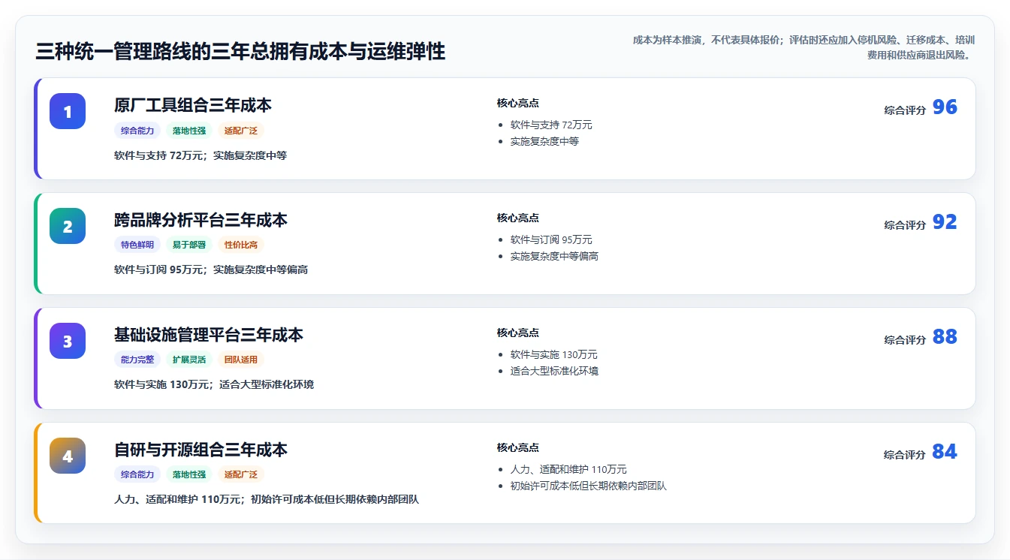Open the card title 跨品牌分析平台三年成本
1010x560 pixels.
(200, 220)
